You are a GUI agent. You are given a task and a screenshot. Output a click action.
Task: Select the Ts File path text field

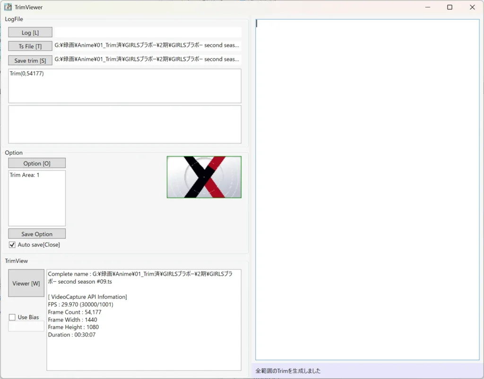click(148, 46)
